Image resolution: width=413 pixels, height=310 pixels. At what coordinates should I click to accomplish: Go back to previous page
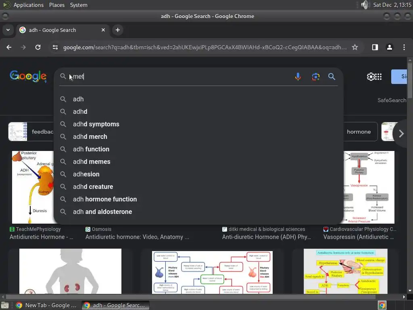tap(9, 47)
